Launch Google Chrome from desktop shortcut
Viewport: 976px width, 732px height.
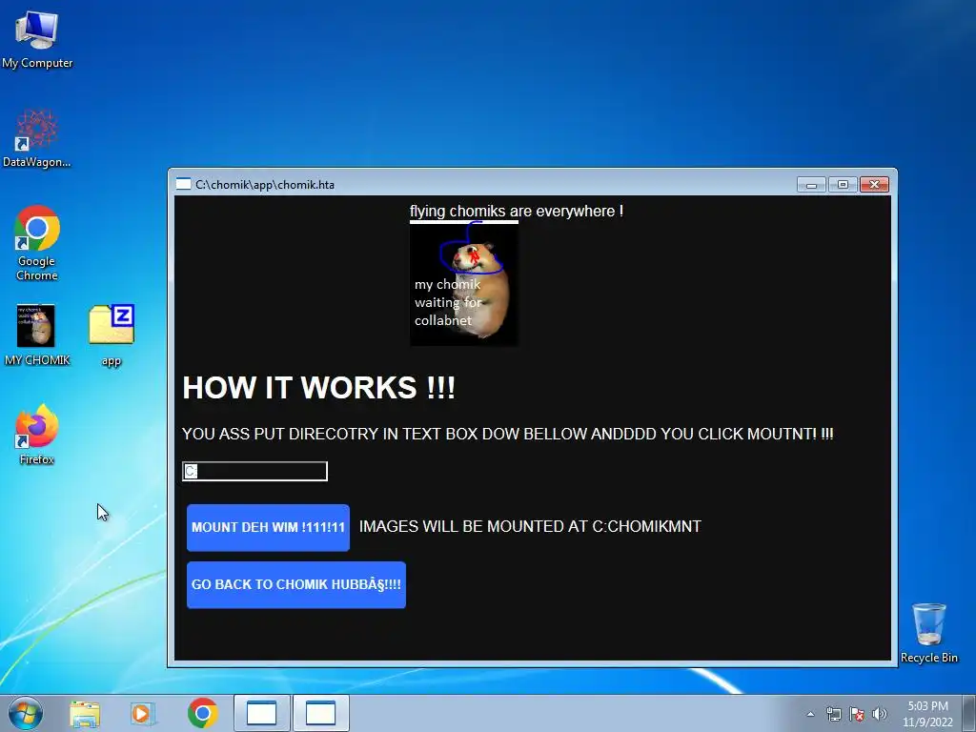point(37,243)
